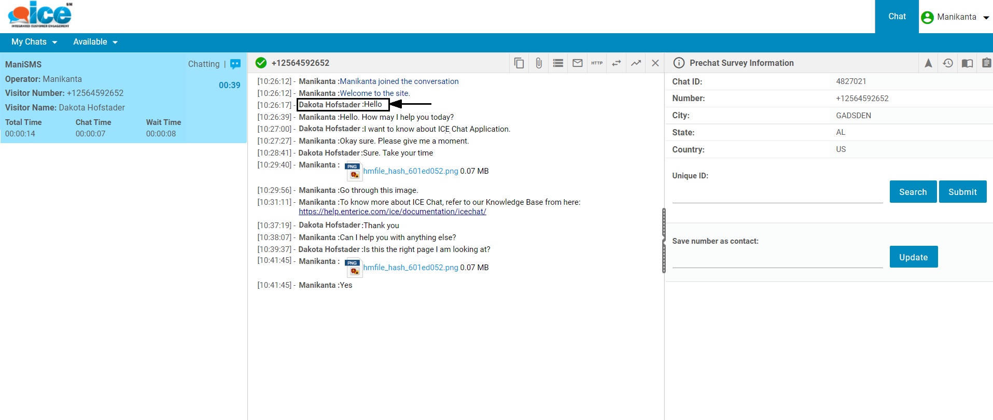Click the HTTP push URL icon
The width and height of the screenshot is (993, 420).
tap(597, 63)
